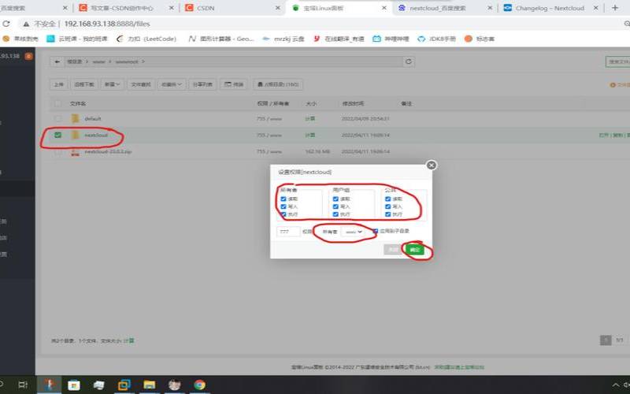Open Chrome from the Windows taskbar
630x394 pixels.
[199, 385]
